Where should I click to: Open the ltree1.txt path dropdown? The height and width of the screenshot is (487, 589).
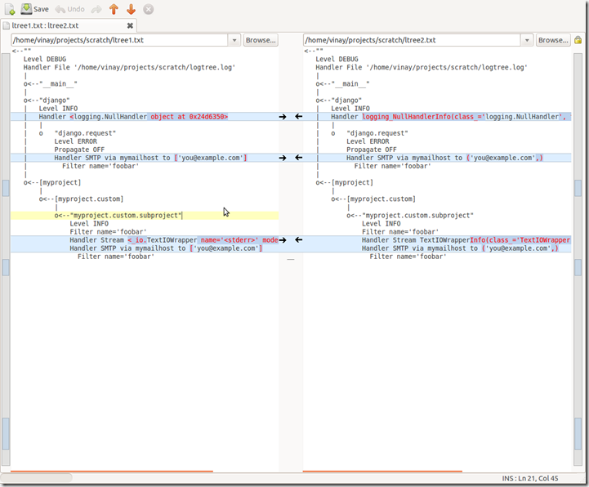pos(234,40)
